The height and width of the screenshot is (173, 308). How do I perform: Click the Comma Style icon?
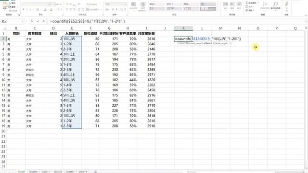coord(116,10)
